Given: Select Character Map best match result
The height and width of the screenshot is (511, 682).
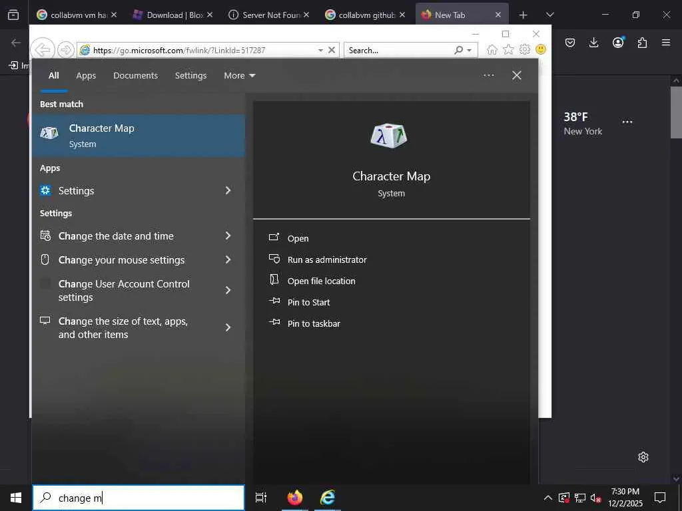Looking at the screenshot, I should click(x=139, y=136).
